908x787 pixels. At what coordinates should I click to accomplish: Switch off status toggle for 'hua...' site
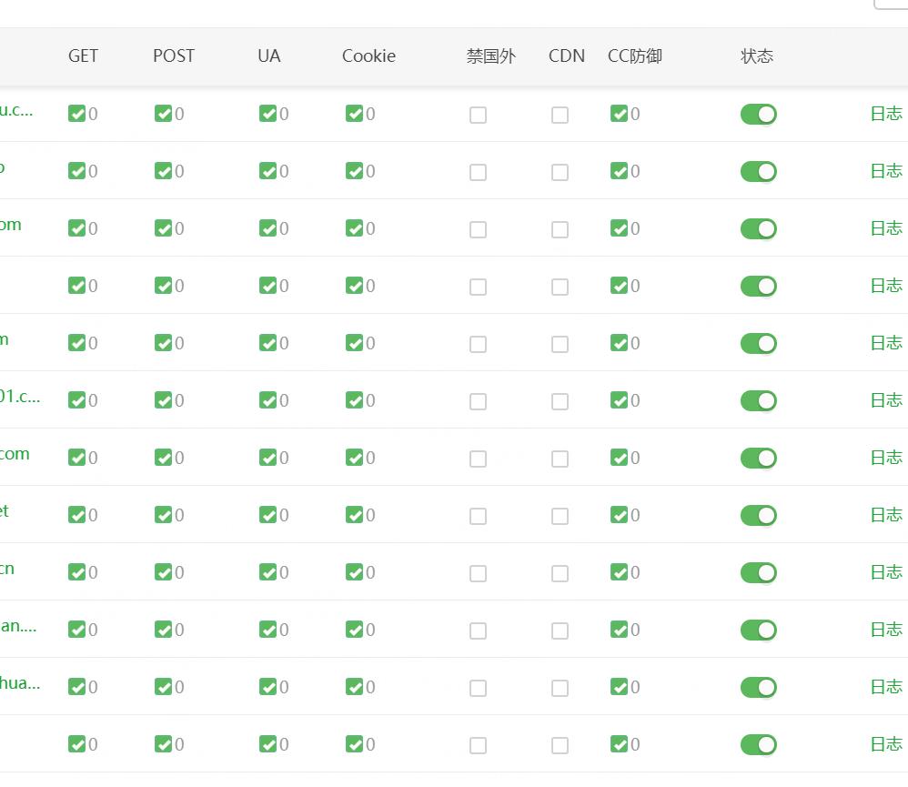(758, 688)
